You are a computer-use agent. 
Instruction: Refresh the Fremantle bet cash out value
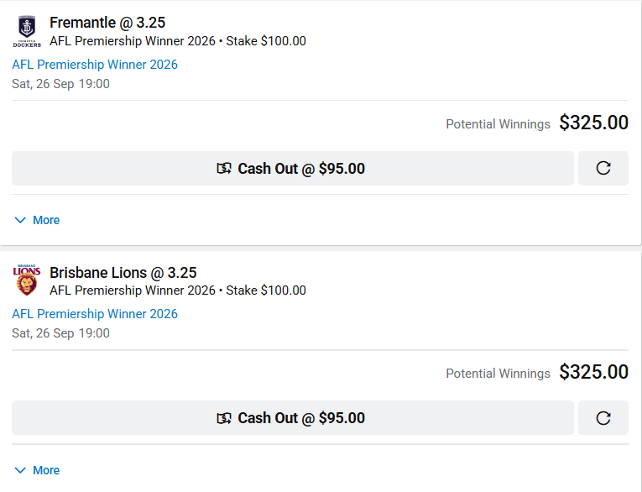pyautogui.click(x=603, y=169)
